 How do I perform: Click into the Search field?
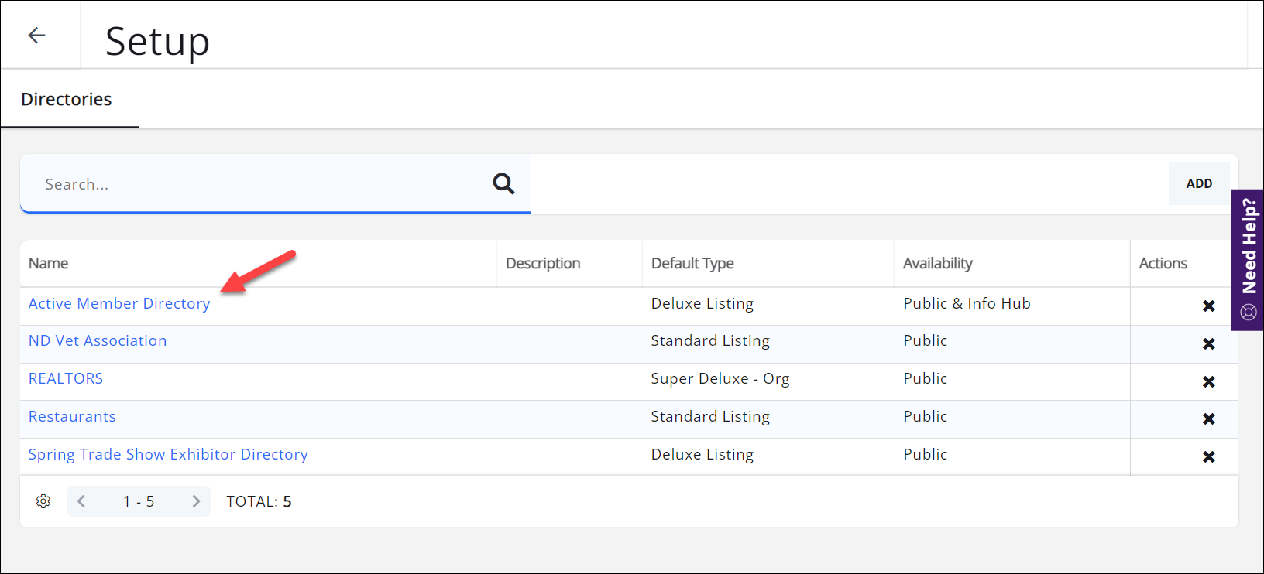coord(256,184)
